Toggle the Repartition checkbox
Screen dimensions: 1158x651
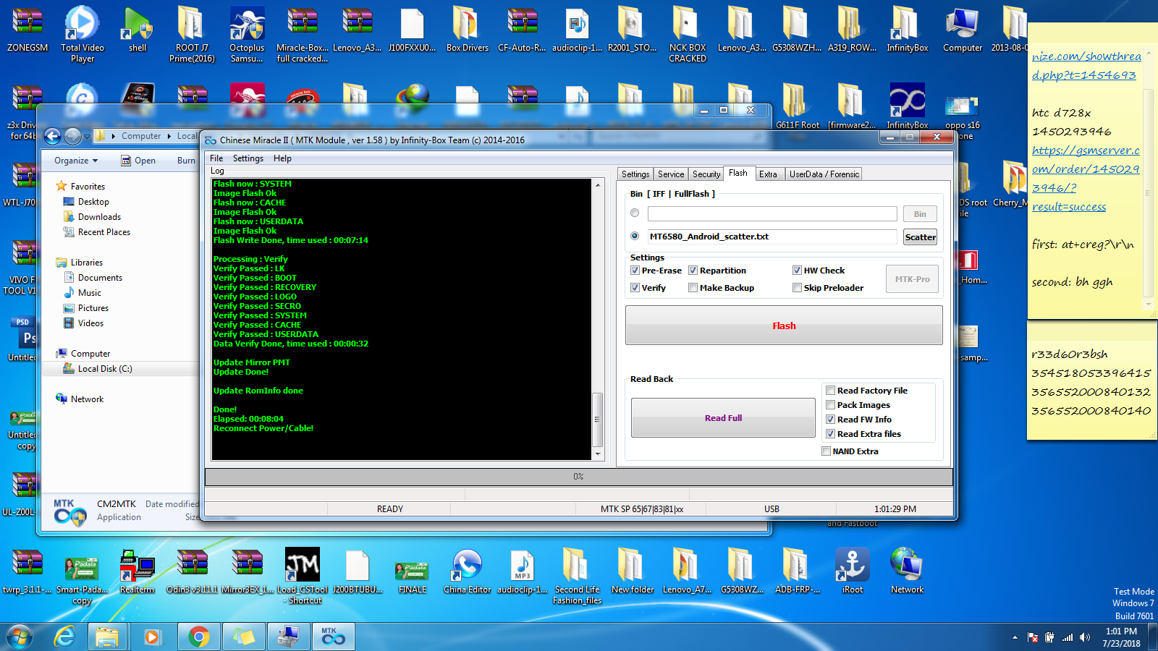coord(693,271)
